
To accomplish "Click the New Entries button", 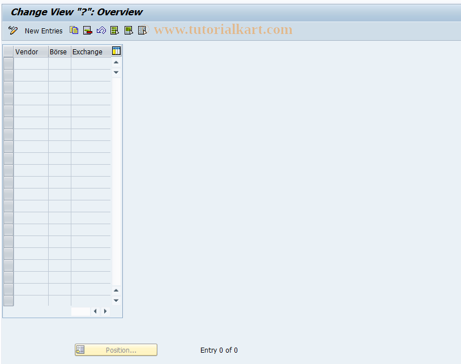I will (x=44, y=31).
